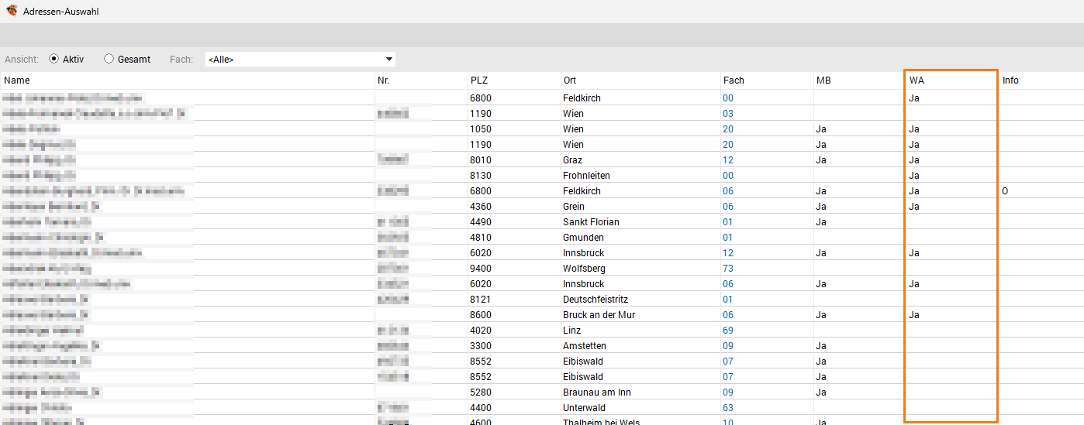This screenshot has width=1084, height=425.
Task: Click Fach link 63 in Unterwald row
Action: 728,408
